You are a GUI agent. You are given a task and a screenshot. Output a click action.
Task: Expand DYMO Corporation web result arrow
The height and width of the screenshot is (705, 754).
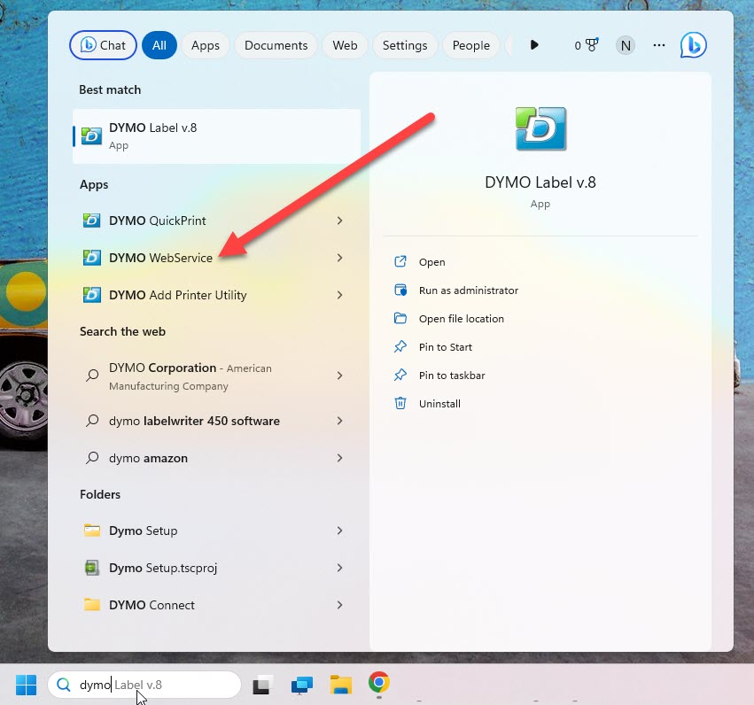[x=339, y=376]
